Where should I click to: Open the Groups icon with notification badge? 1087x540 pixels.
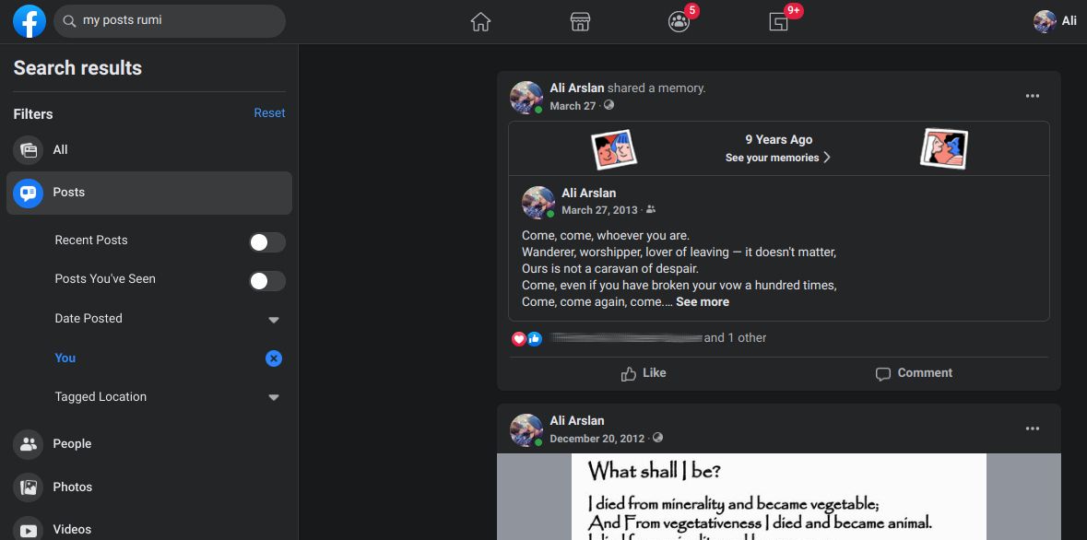[679, 20]
